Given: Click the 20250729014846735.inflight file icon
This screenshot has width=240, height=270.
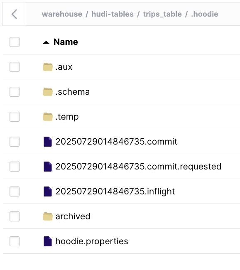Looking at the screenshot, I should pyautogui.click(x=48, y=191).
